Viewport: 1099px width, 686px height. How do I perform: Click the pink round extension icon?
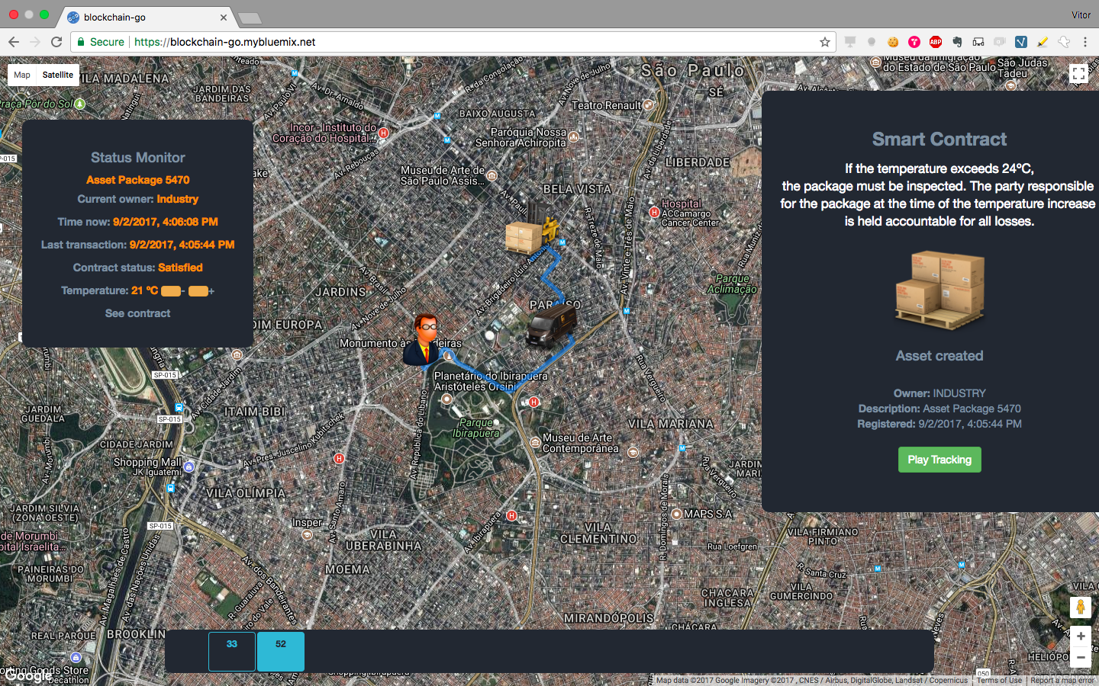tap(914, 42)
